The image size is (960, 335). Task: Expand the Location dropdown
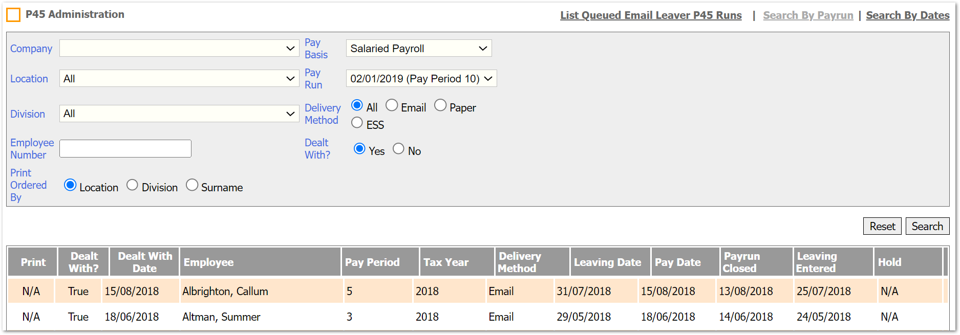coord(179,79)
